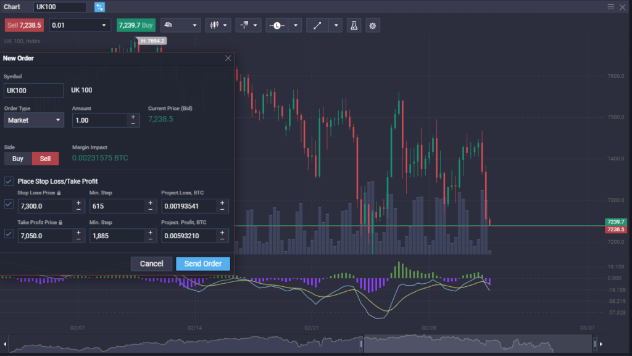Toggle the Take Profit Price checkbox
The width and height of the screenshot is (632, 356).
9,234
